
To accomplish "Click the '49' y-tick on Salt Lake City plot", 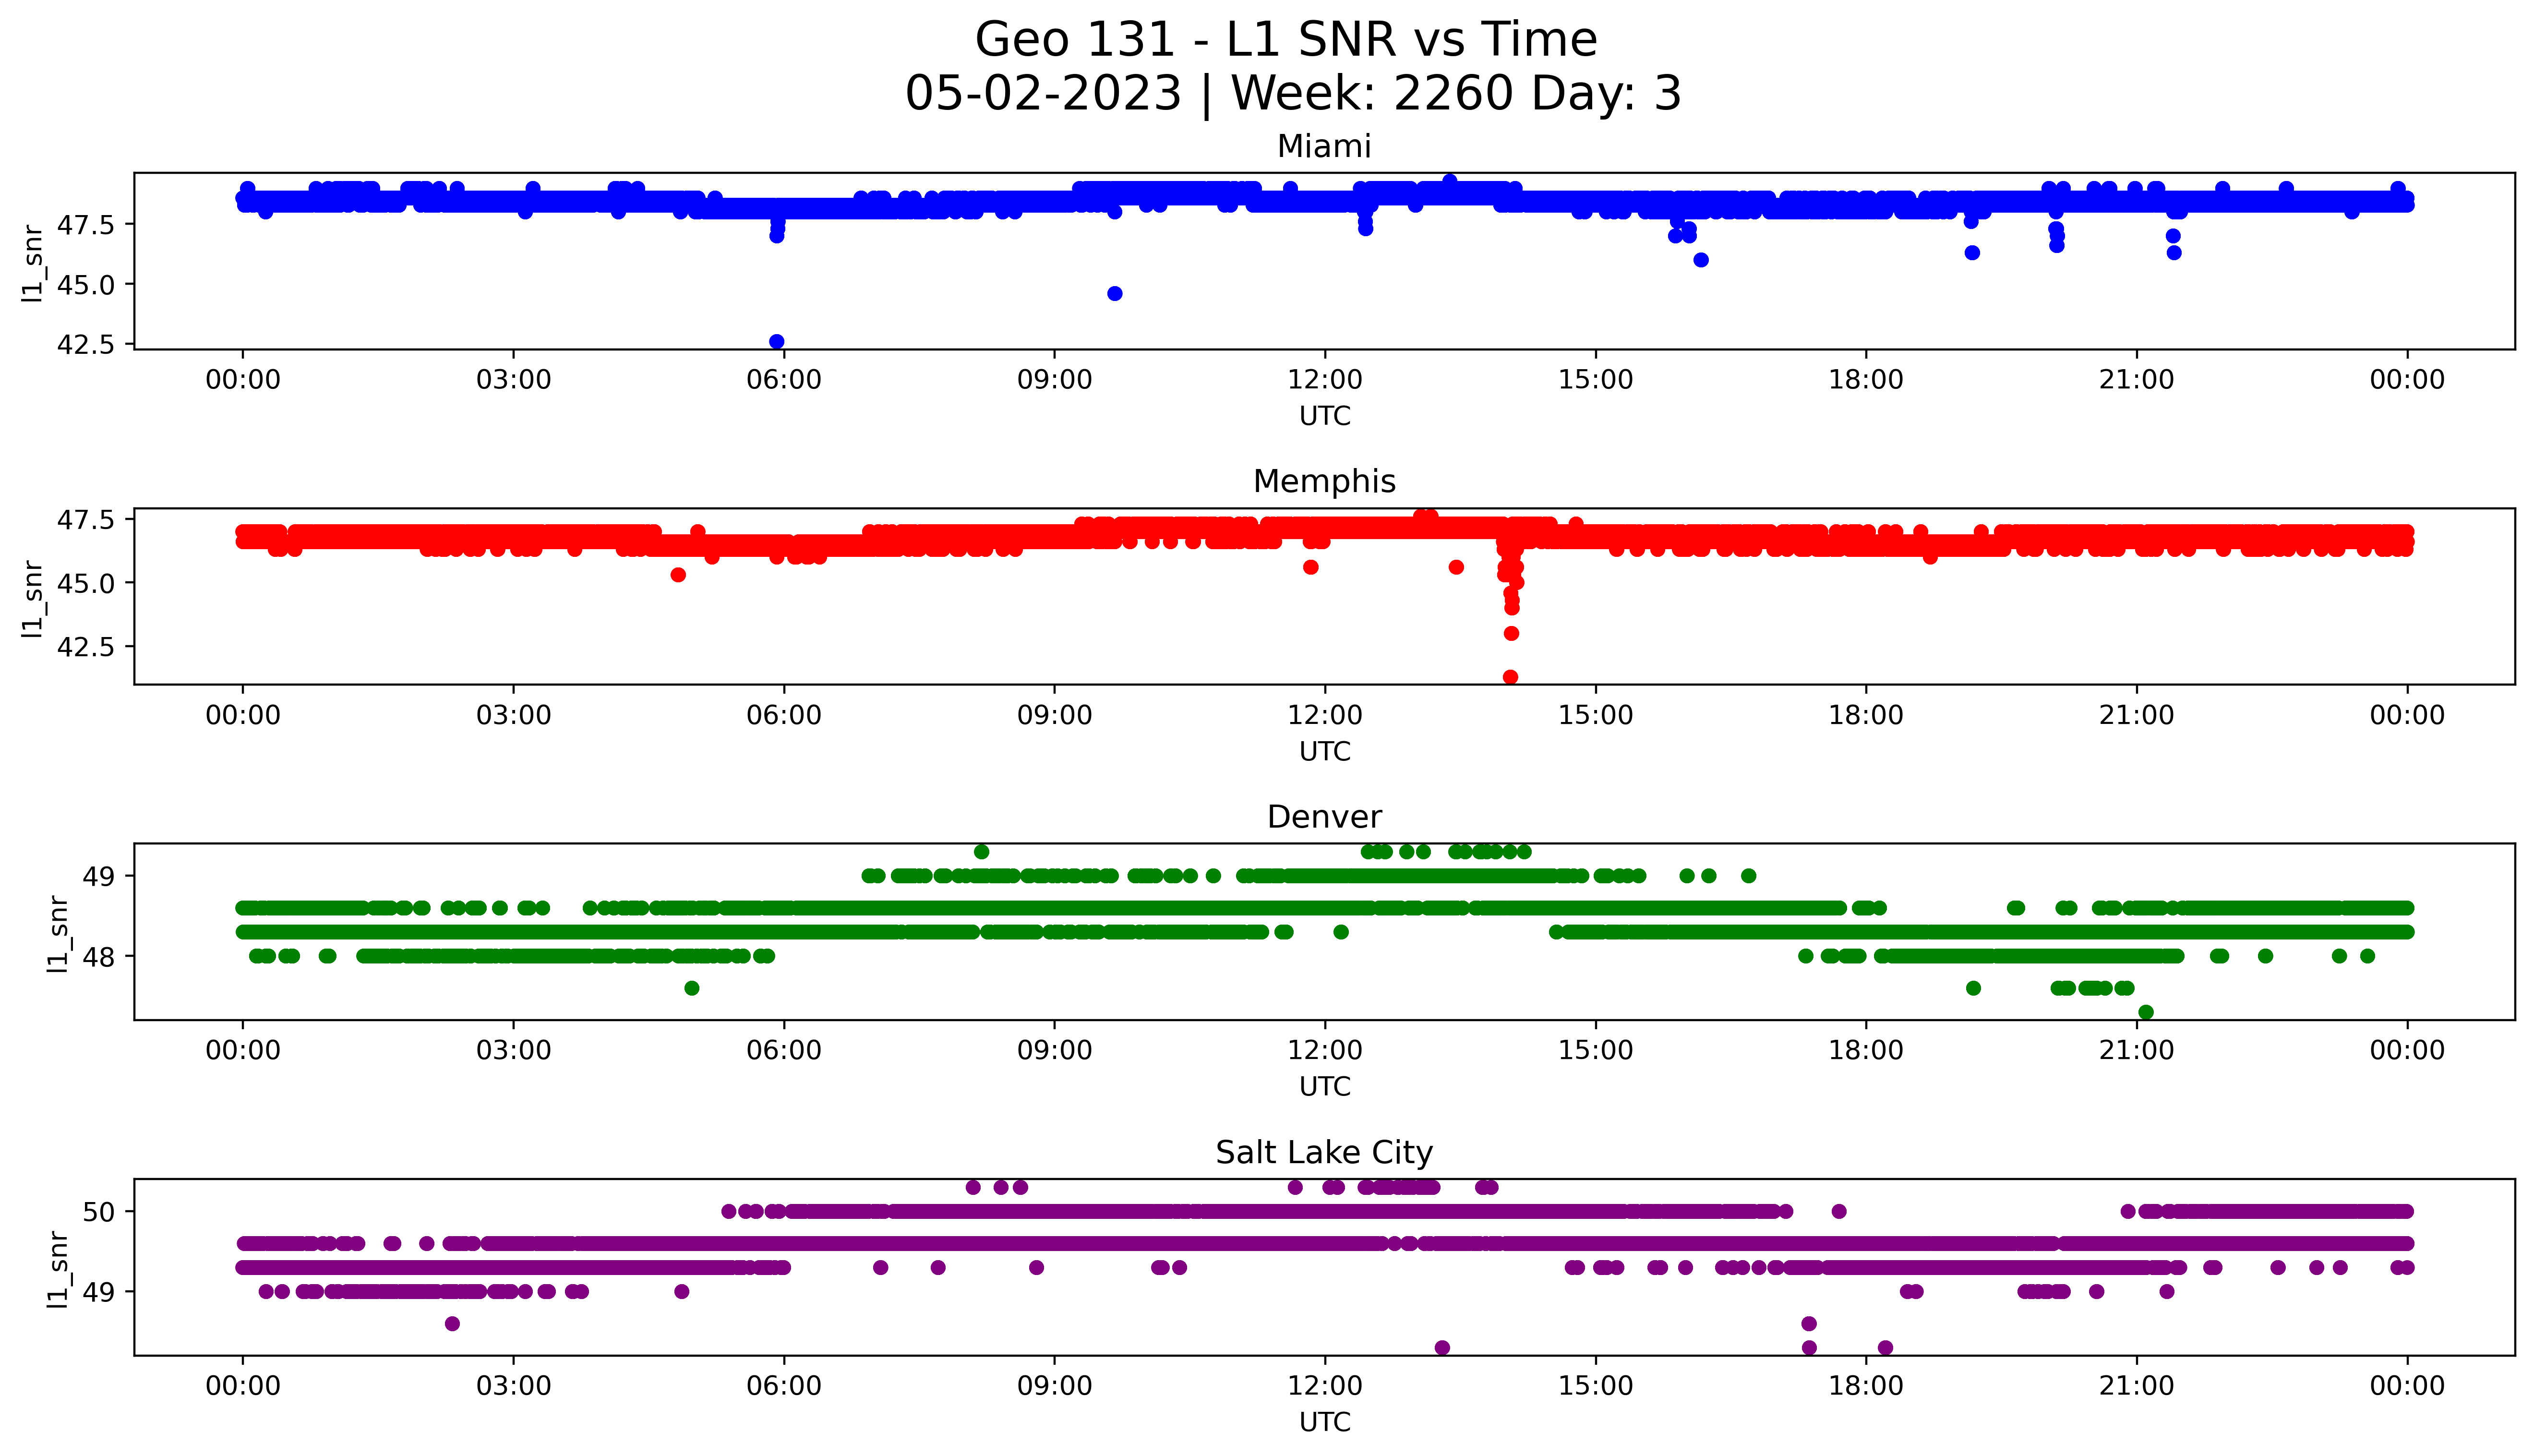I will click(100, 1292).
